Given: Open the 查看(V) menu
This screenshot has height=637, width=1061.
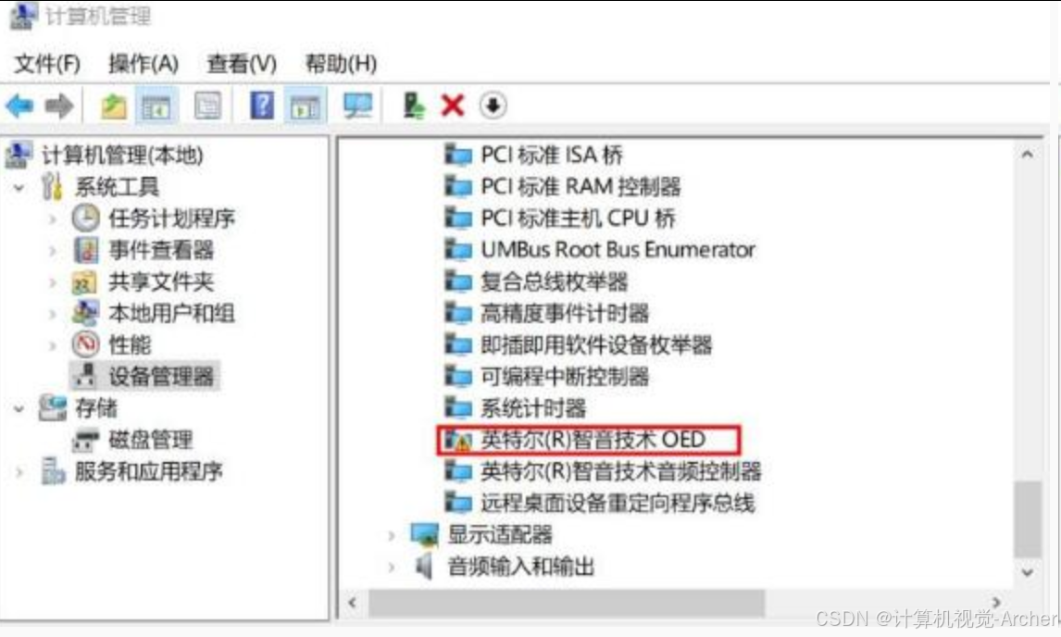Looking at the screenshot, I should [242, 64].
